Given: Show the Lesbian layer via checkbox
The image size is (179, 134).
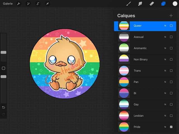Looking at the screenshot, I should tap(171, 116).
